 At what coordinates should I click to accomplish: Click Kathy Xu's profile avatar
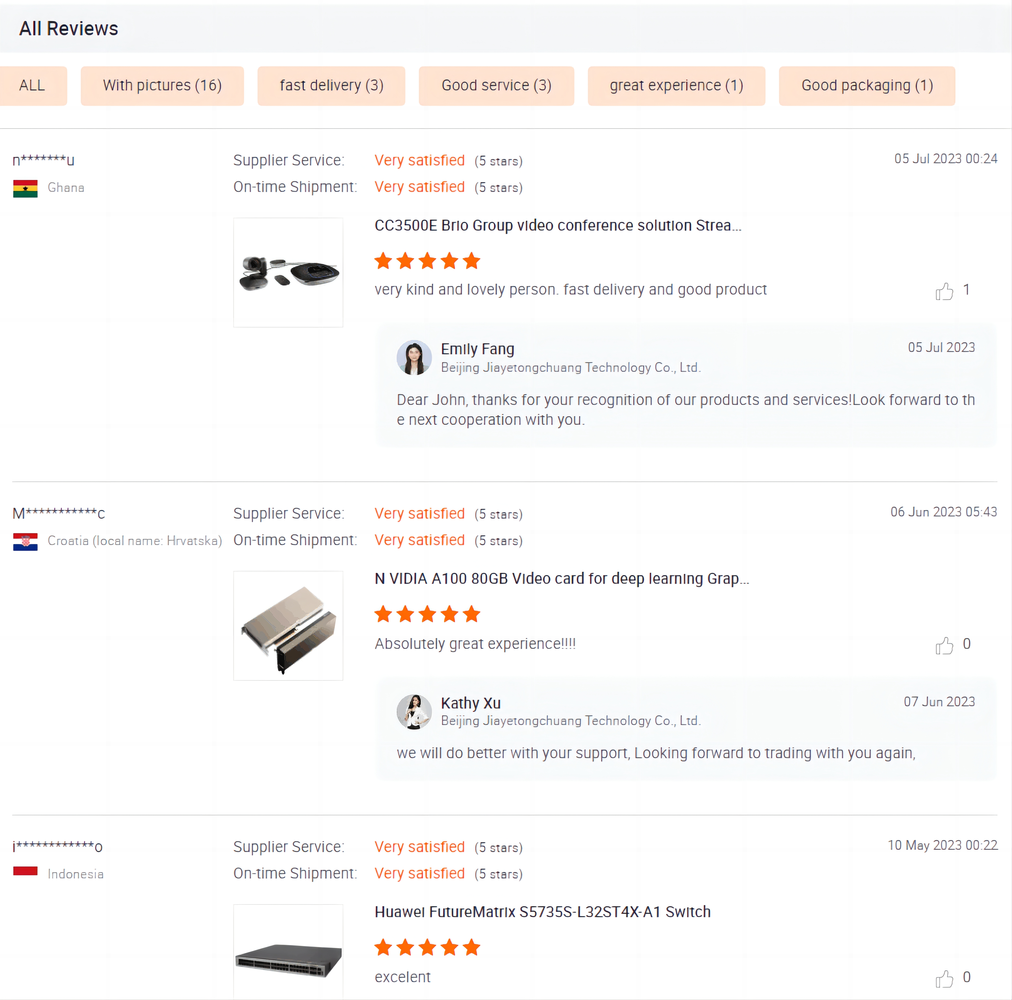pyautogui.click(x=414, y=712)
